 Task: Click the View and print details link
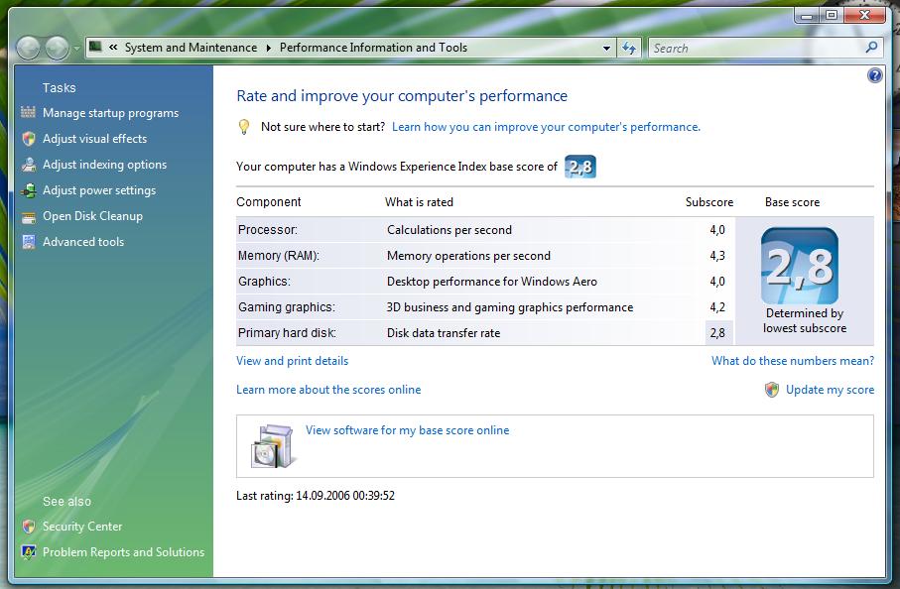pyautogui.click(x=292, y=361)
